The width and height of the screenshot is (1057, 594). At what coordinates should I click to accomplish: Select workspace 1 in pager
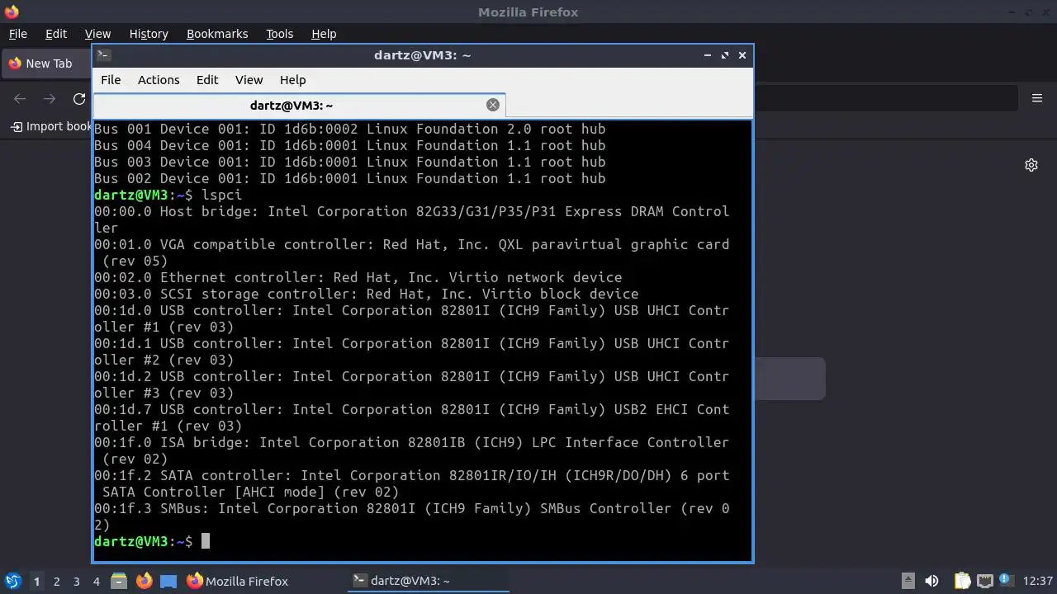36,581
